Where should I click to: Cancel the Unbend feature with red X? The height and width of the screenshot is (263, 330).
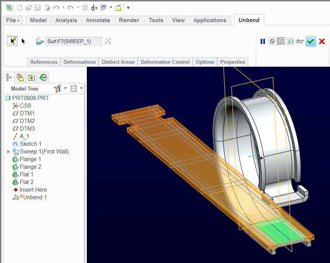(322, 41)
